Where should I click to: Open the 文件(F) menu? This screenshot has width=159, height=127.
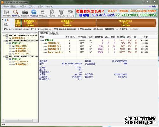5,7
